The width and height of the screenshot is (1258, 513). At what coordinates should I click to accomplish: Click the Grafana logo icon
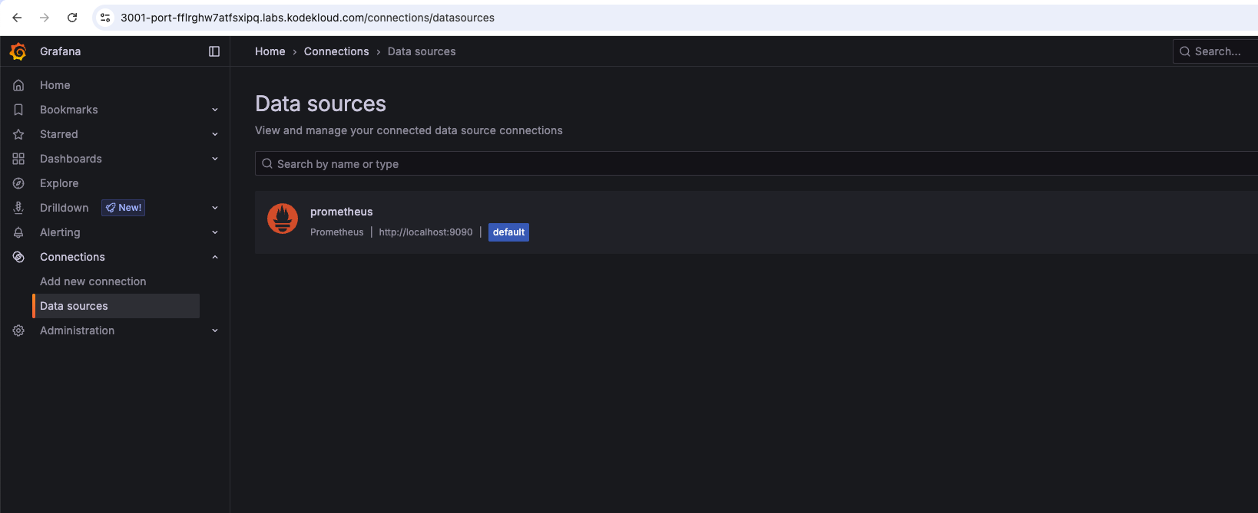click(x=18, y=51)
